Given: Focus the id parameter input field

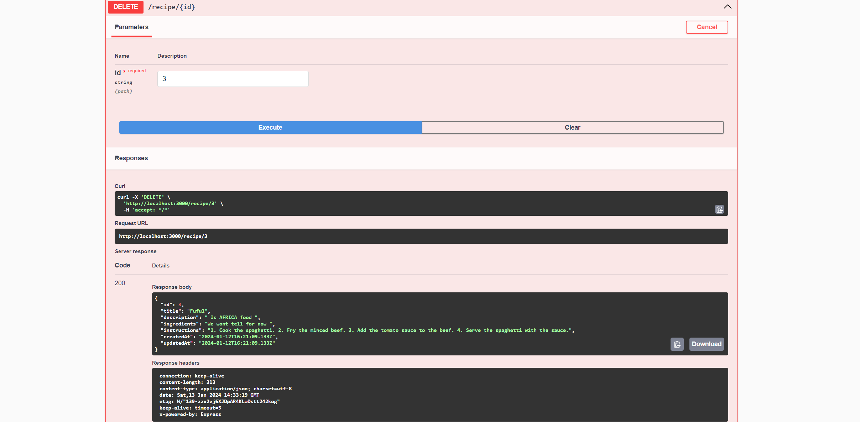Looking at the screenshot, I should 233,79.
